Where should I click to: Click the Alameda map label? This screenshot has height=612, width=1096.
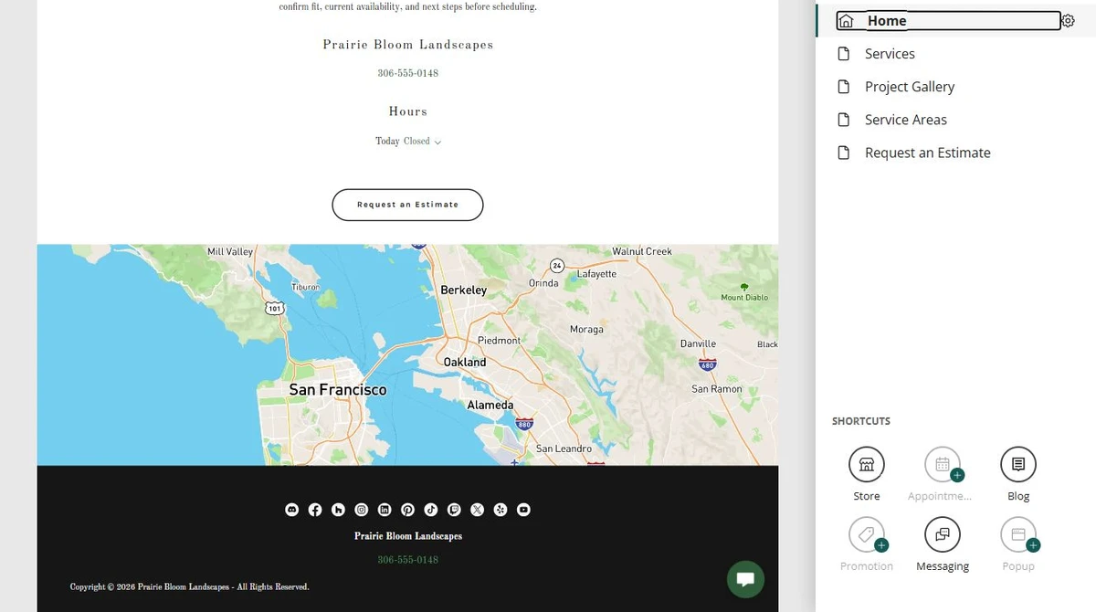click(490, 405)
